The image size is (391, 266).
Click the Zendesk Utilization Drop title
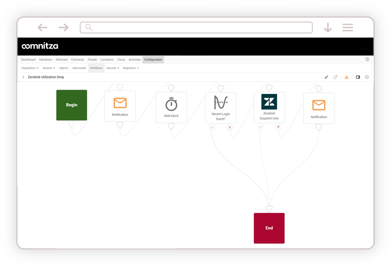point(46,77)
